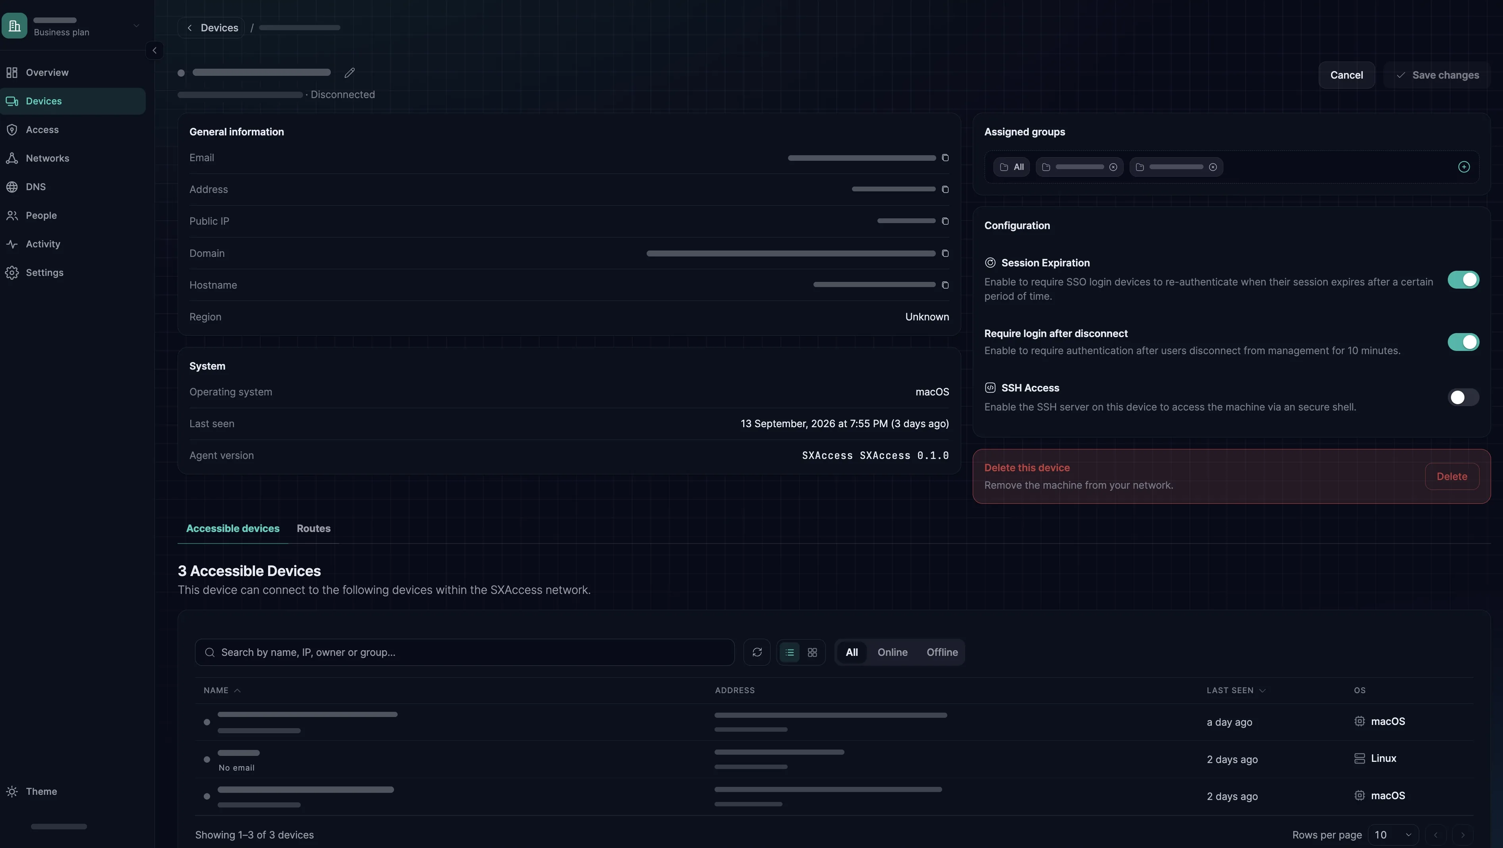
Task: Copy the Address value
Action: pos(945,189)
